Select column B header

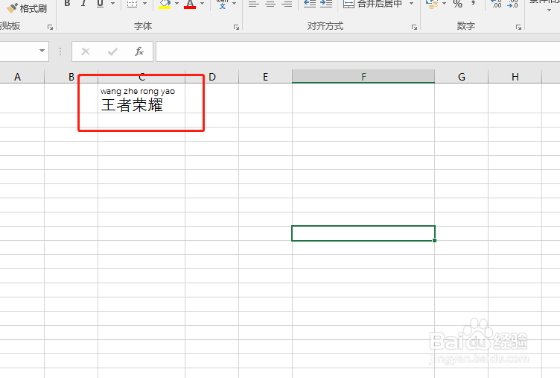tap(71, 77)
